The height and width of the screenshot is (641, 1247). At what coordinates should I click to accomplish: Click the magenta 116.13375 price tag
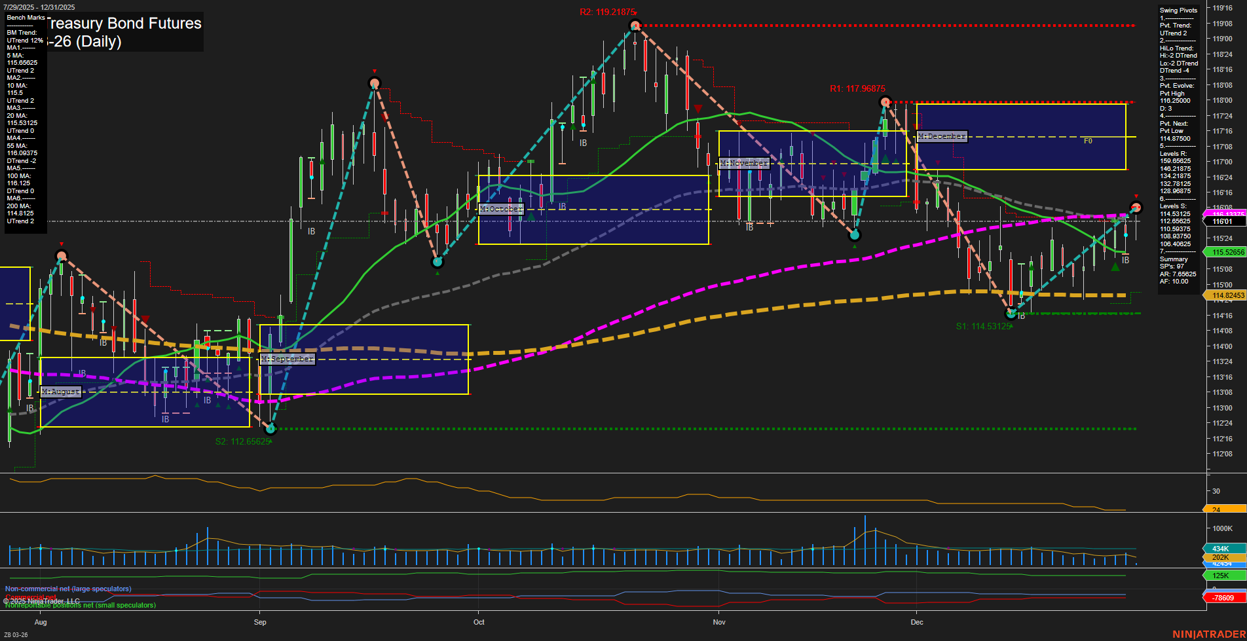1223,213
